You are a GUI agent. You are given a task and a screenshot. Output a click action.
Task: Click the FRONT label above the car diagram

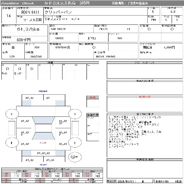43,91
